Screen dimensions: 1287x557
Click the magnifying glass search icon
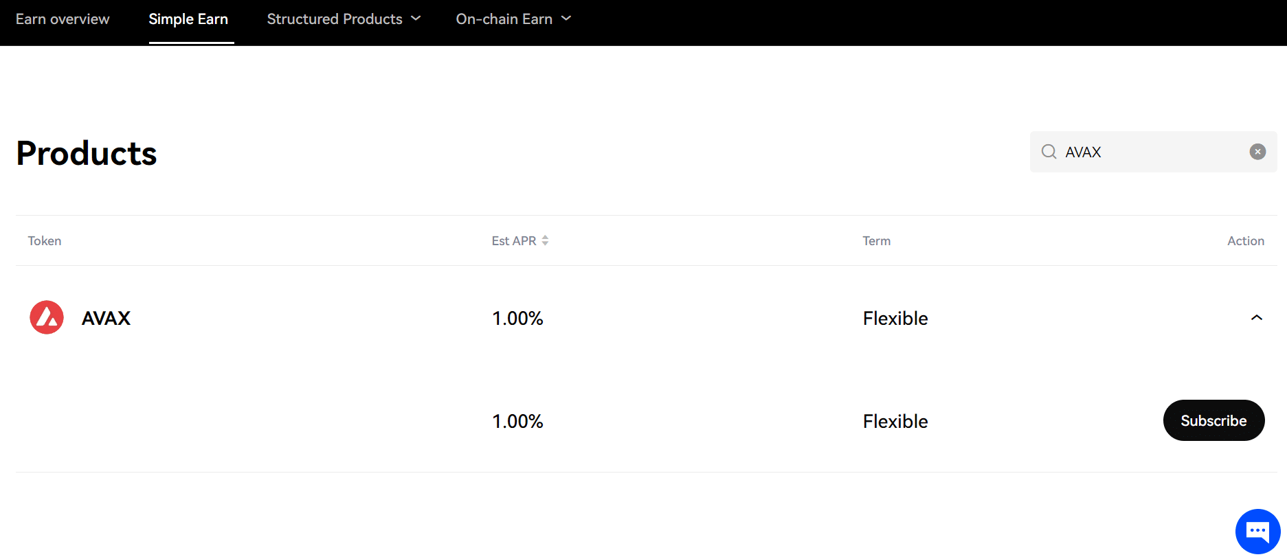point(1049,152)
